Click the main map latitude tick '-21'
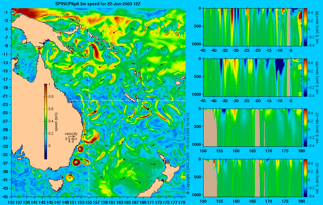 click(5, 96)
